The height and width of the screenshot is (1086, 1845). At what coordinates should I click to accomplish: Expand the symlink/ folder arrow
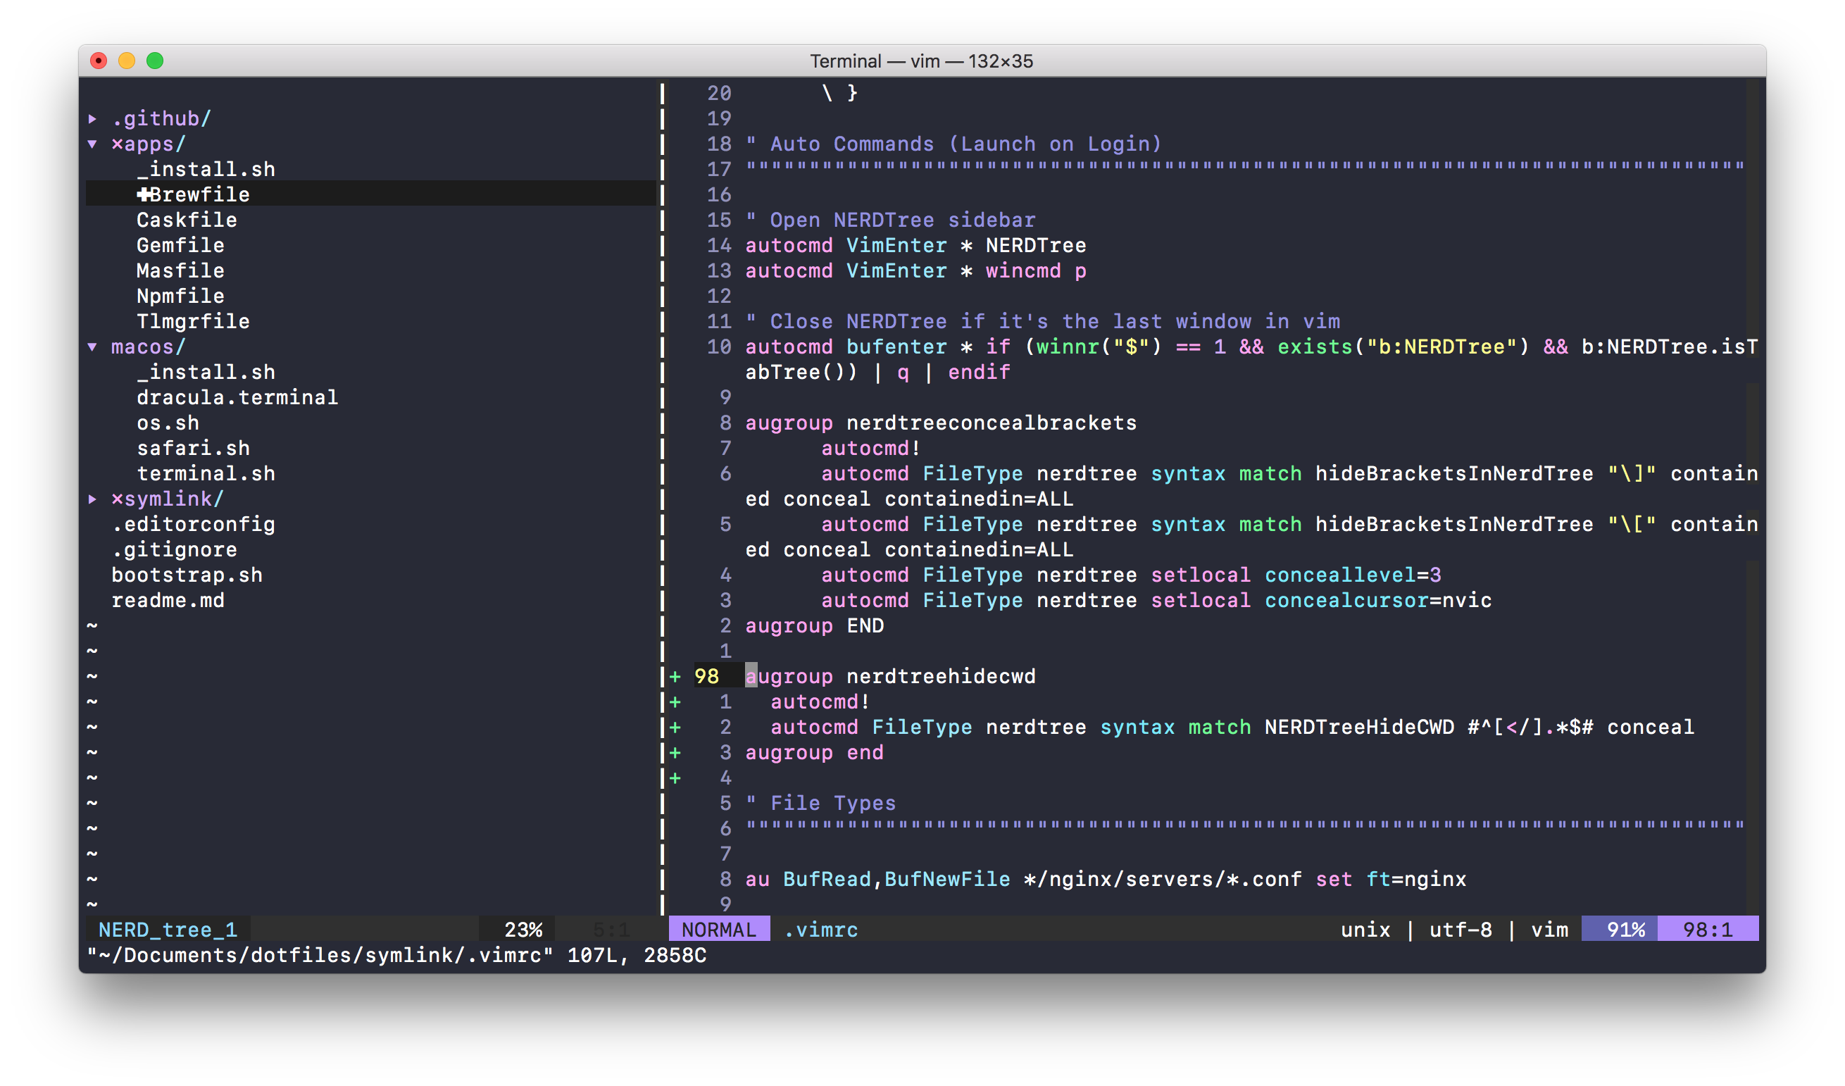tap(92, 499)
